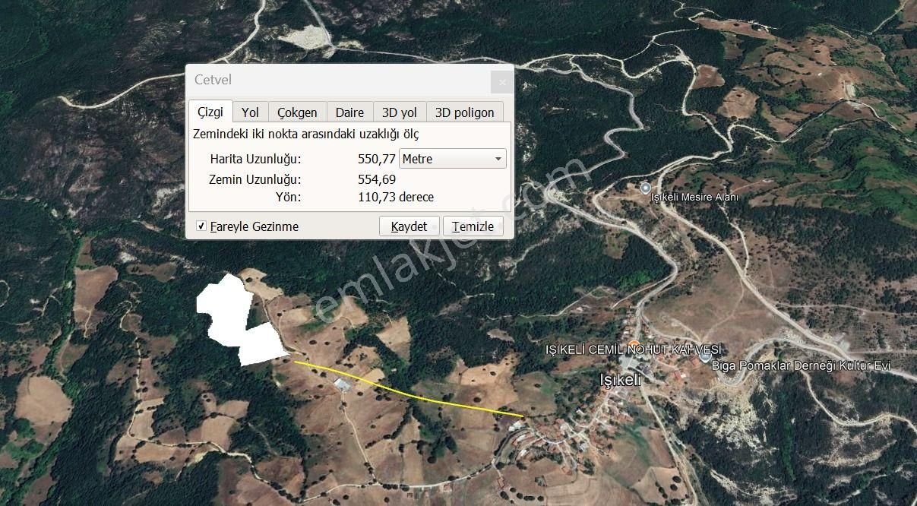Viewport: 917px width, 506px height.
Task: Open the Metre unit dropdown
Action: 452,159
